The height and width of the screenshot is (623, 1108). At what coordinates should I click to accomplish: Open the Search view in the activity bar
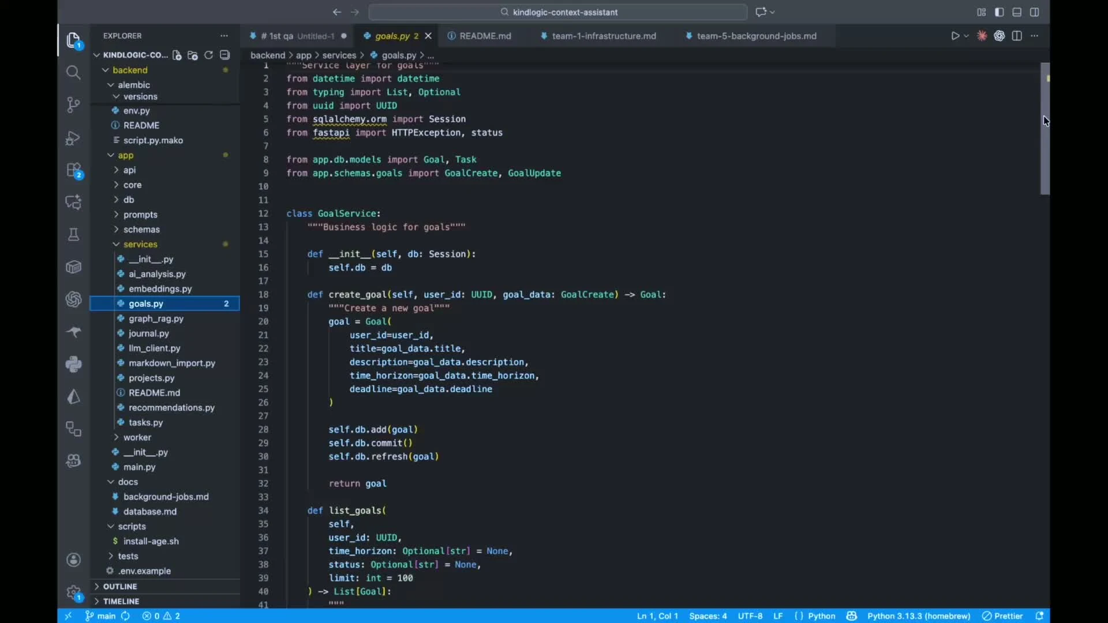pos(73,72)
